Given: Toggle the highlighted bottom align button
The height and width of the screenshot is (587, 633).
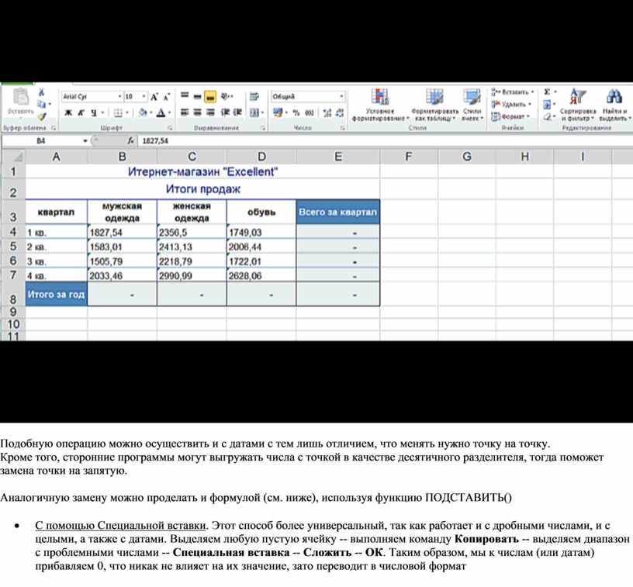Looking at the screenshot, I should click(210, 97).
